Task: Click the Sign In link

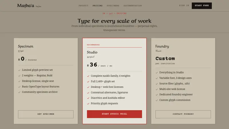Action: click(184, 5)
